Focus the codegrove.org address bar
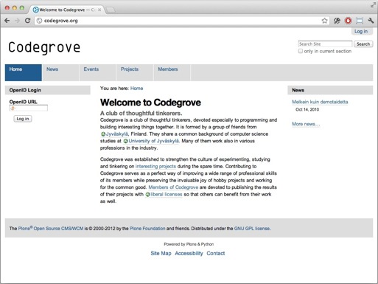This screenshot has width=378, height=284. pyautogui.click(x=182, y=21)
